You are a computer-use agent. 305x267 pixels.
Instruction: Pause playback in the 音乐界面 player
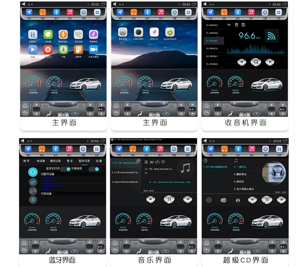(169, 199)
